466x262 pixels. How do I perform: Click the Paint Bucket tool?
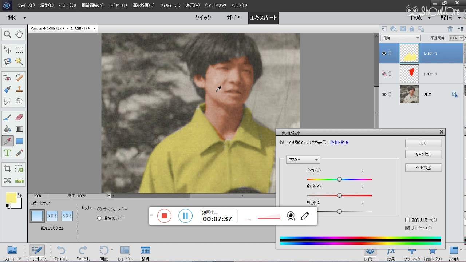(7, 129)
